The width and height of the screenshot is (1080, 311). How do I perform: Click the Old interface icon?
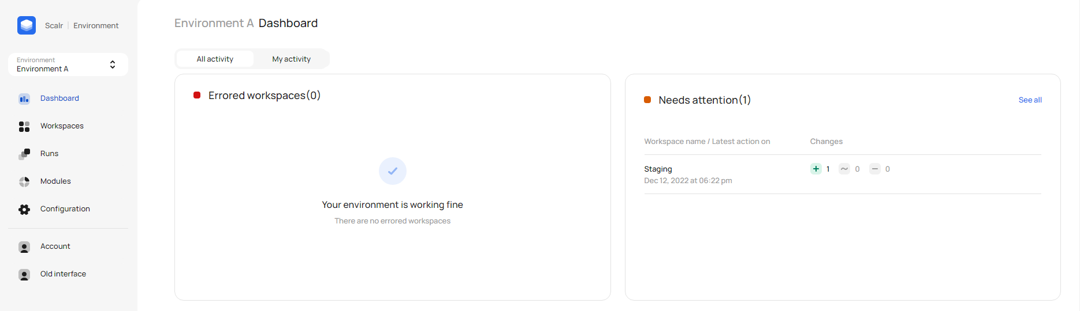pyautogui.click(x=24, y=275)
